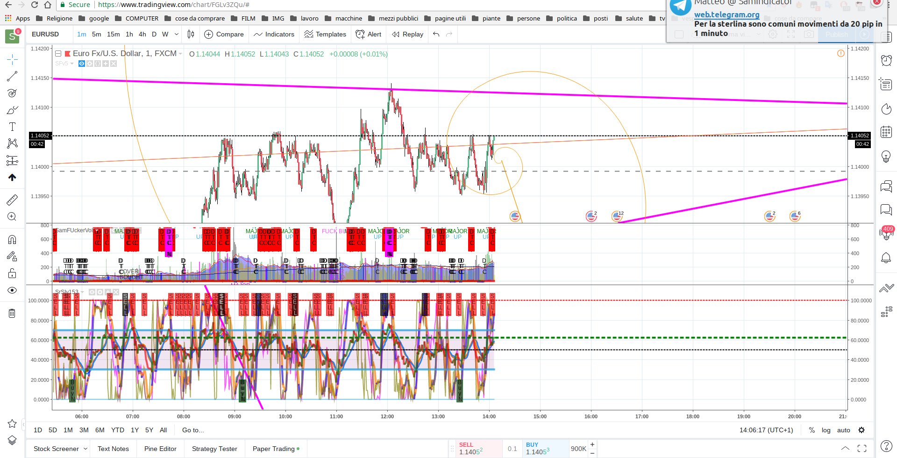This screenshot has width=897, height=458.
Task: Toggle auto scale mode
Action: (x=844, y=430)
